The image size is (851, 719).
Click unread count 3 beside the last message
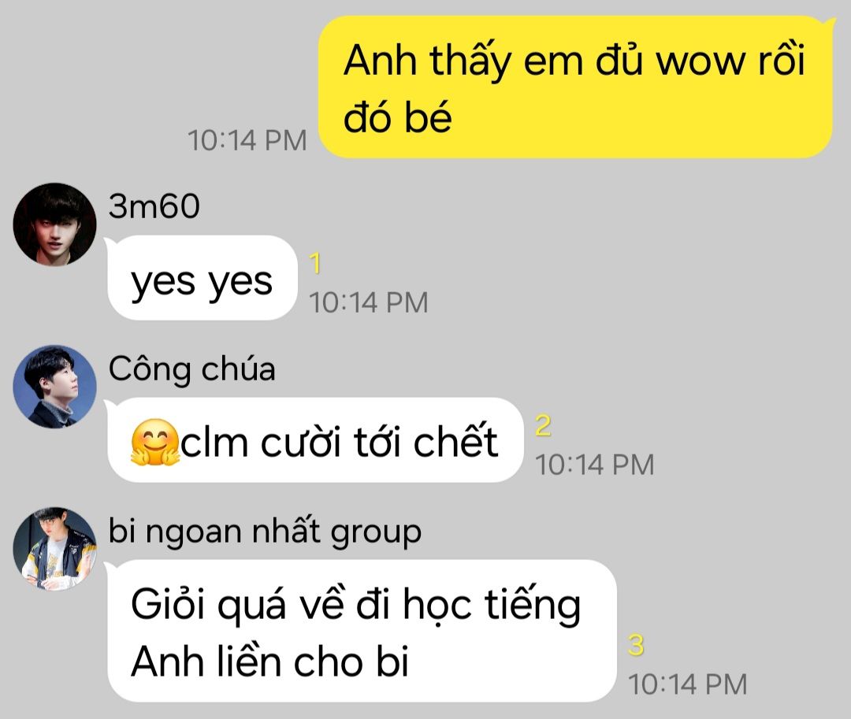pyautogui.click(x=636, y=645)
